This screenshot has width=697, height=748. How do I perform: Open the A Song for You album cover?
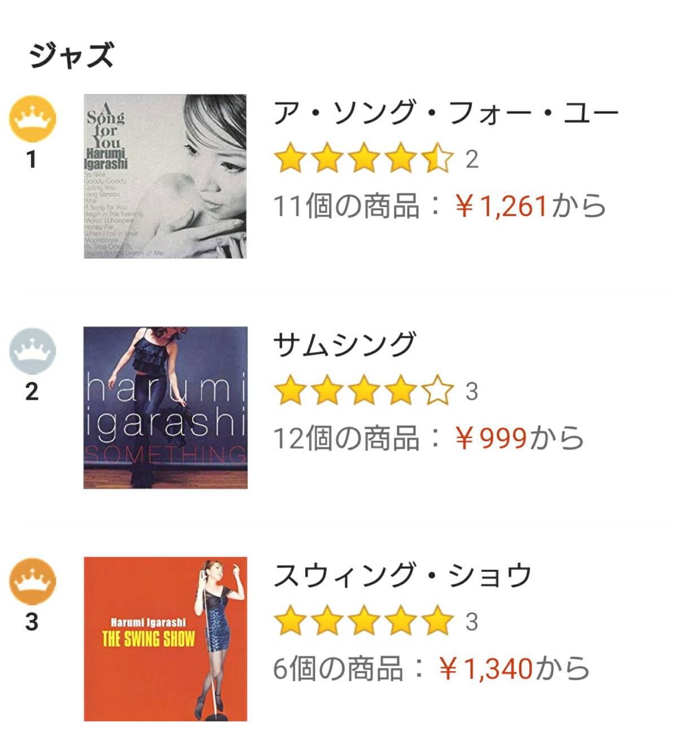pos(165,176)
